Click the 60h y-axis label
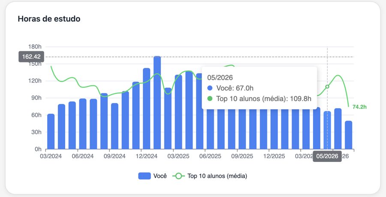386x197 pixels. [37, 115]
